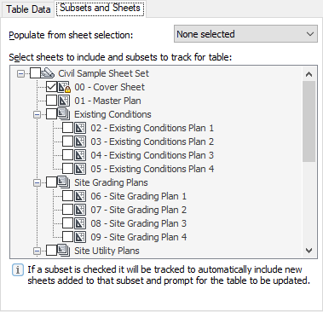Click the locked 00 - Cover Sheet icon

[x=64, y=87]
